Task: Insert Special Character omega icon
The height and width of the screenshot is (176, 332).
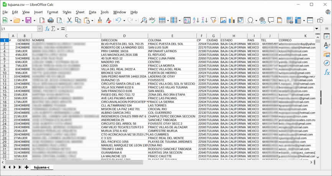Action: pos(250,20)
